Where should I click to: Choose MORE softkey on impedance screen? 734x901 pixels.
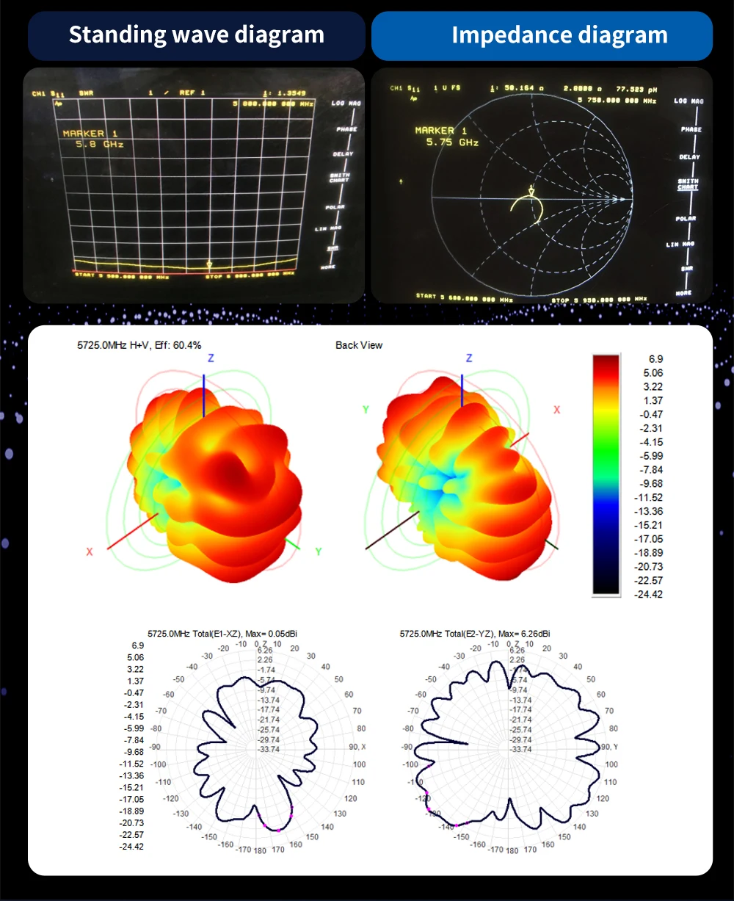coord(683,293)
